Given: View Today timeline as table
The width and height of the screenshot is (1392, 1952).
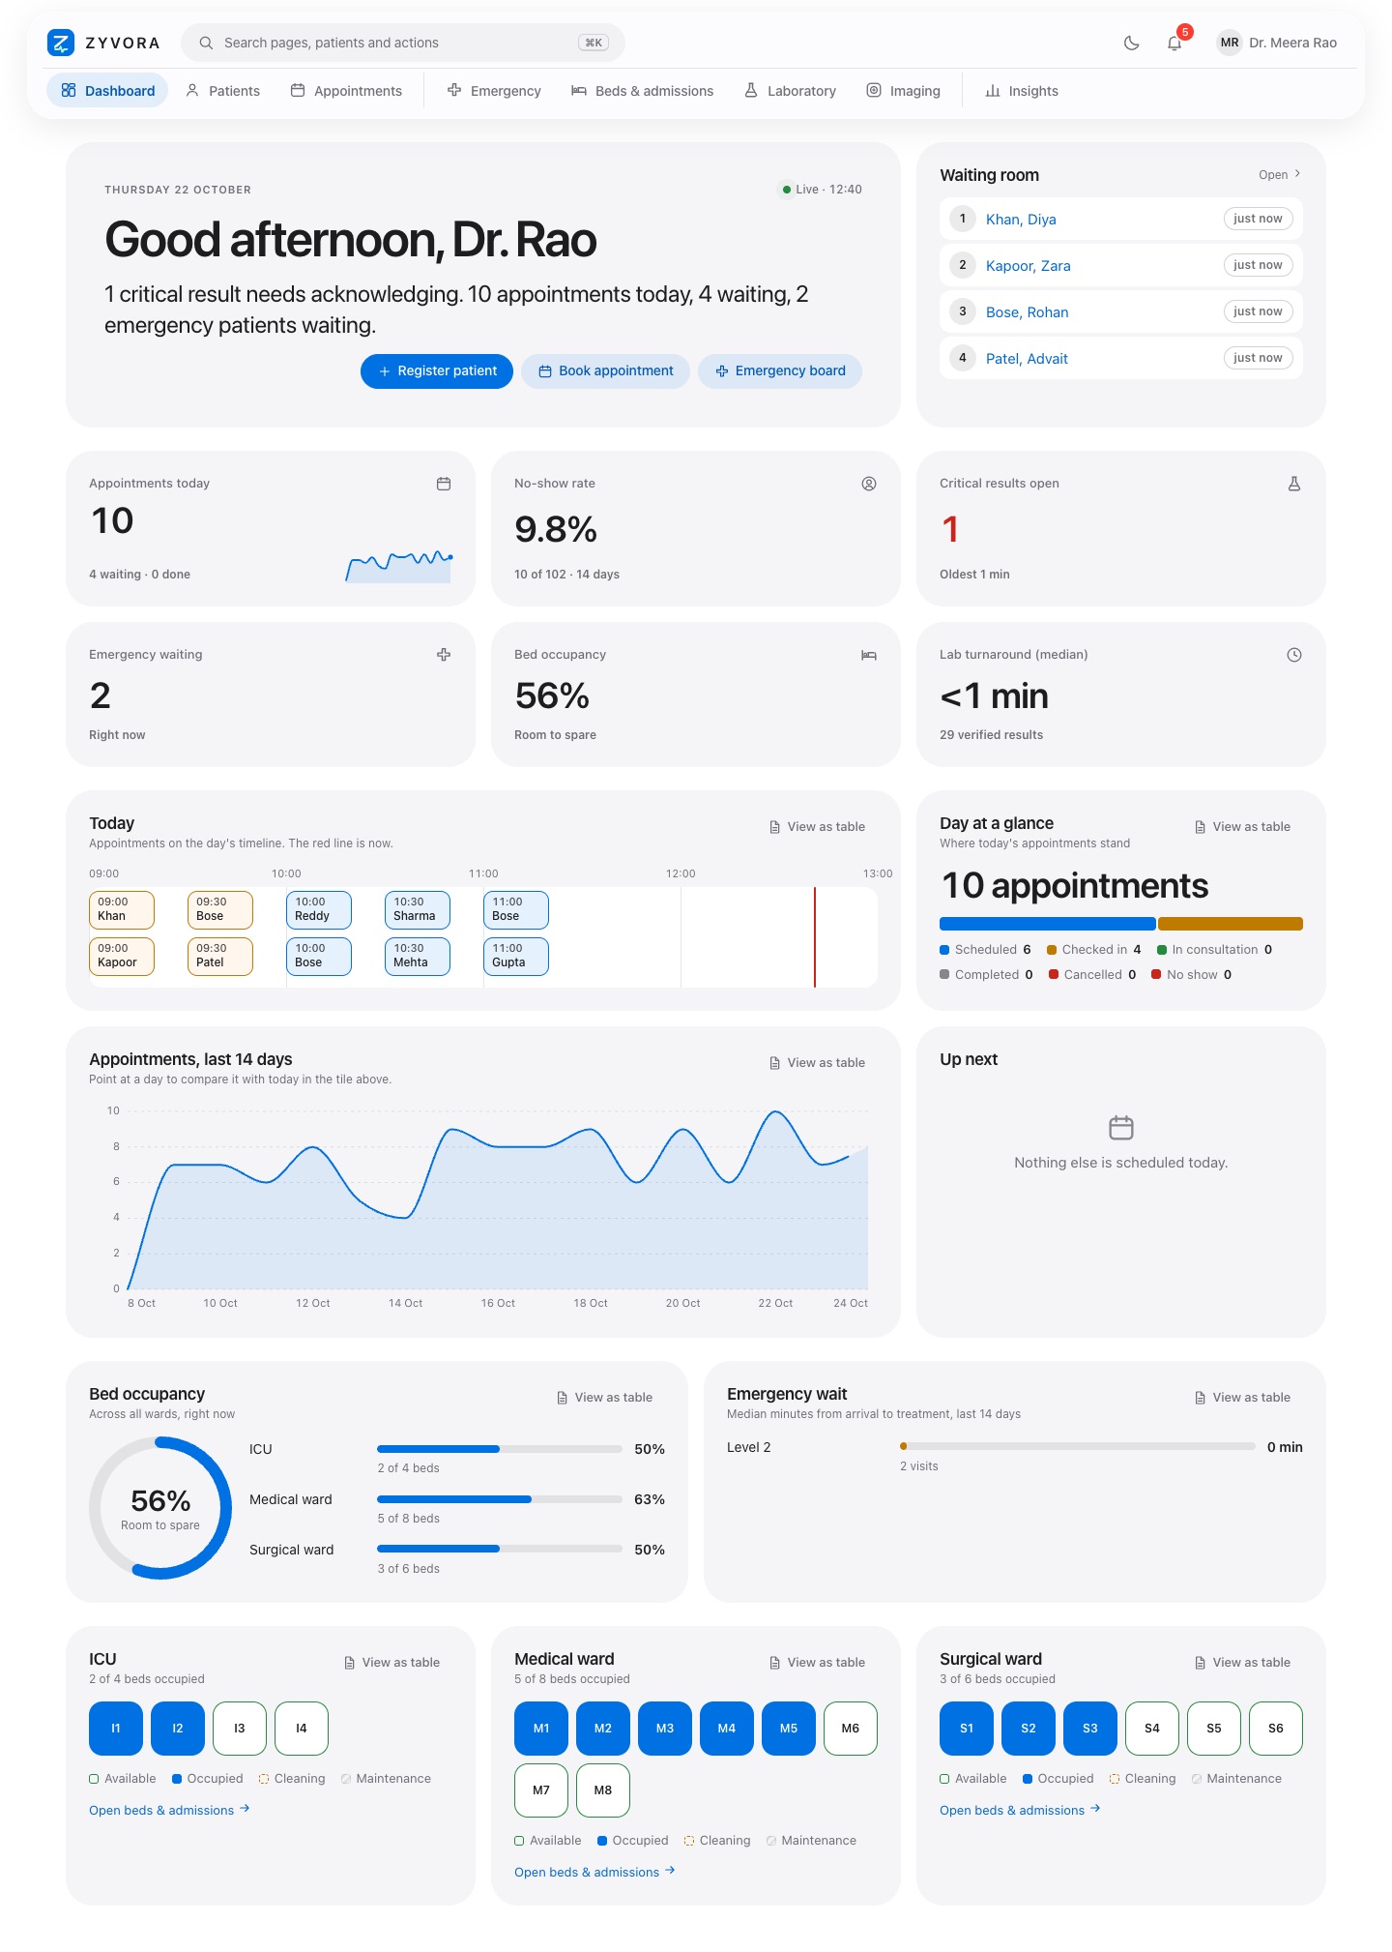Looking at the screenshot, I should coord(817,827).
